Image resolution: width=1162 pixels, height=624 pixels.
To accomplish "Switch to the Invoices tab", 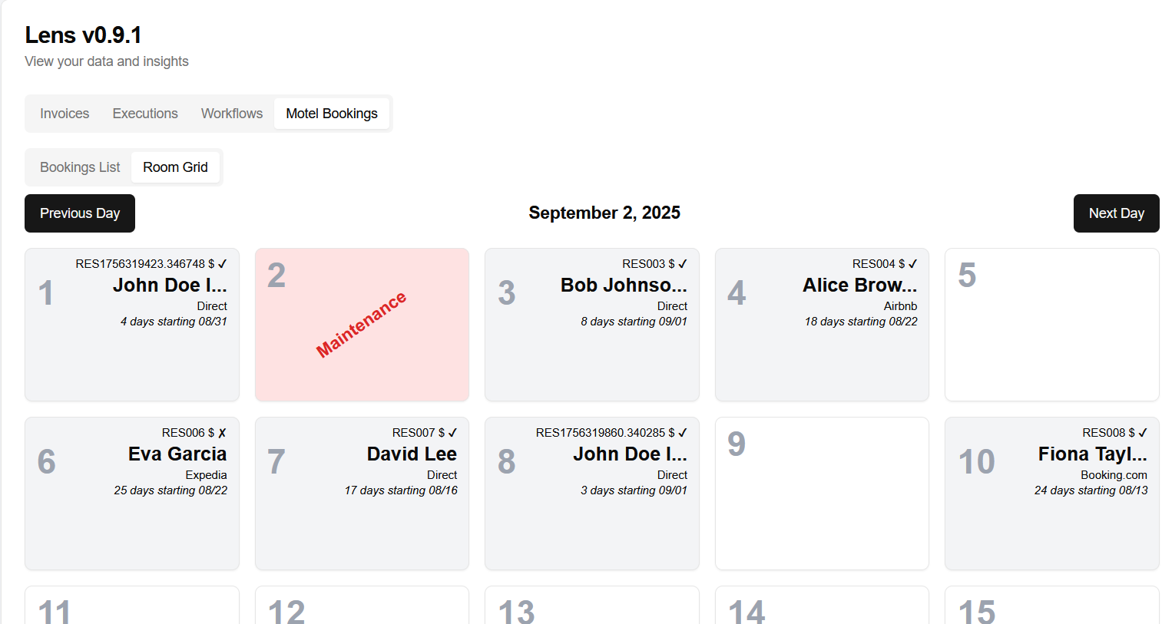I will click(65, 113).
